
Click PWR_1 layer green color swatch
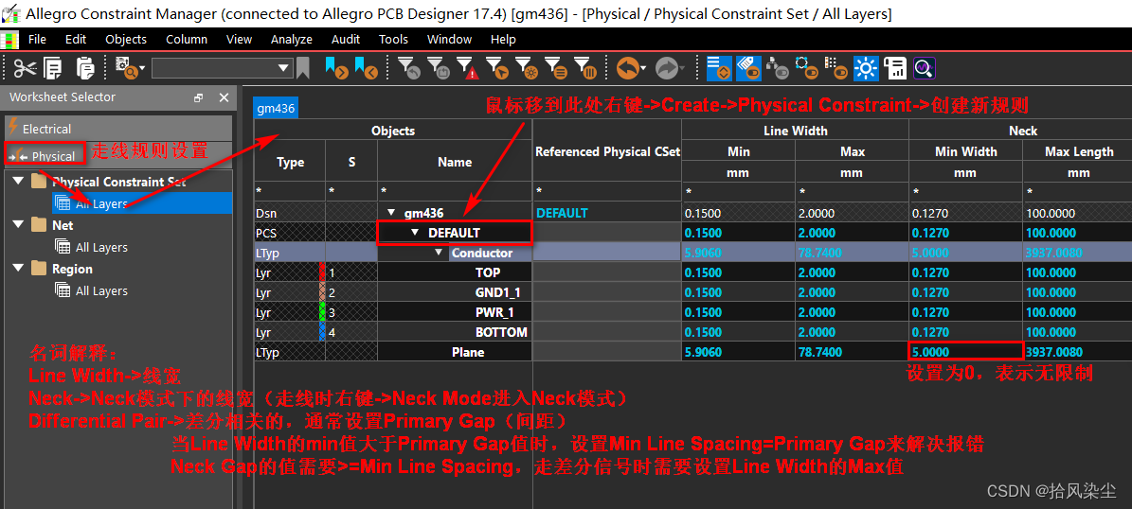pos(322,312)
